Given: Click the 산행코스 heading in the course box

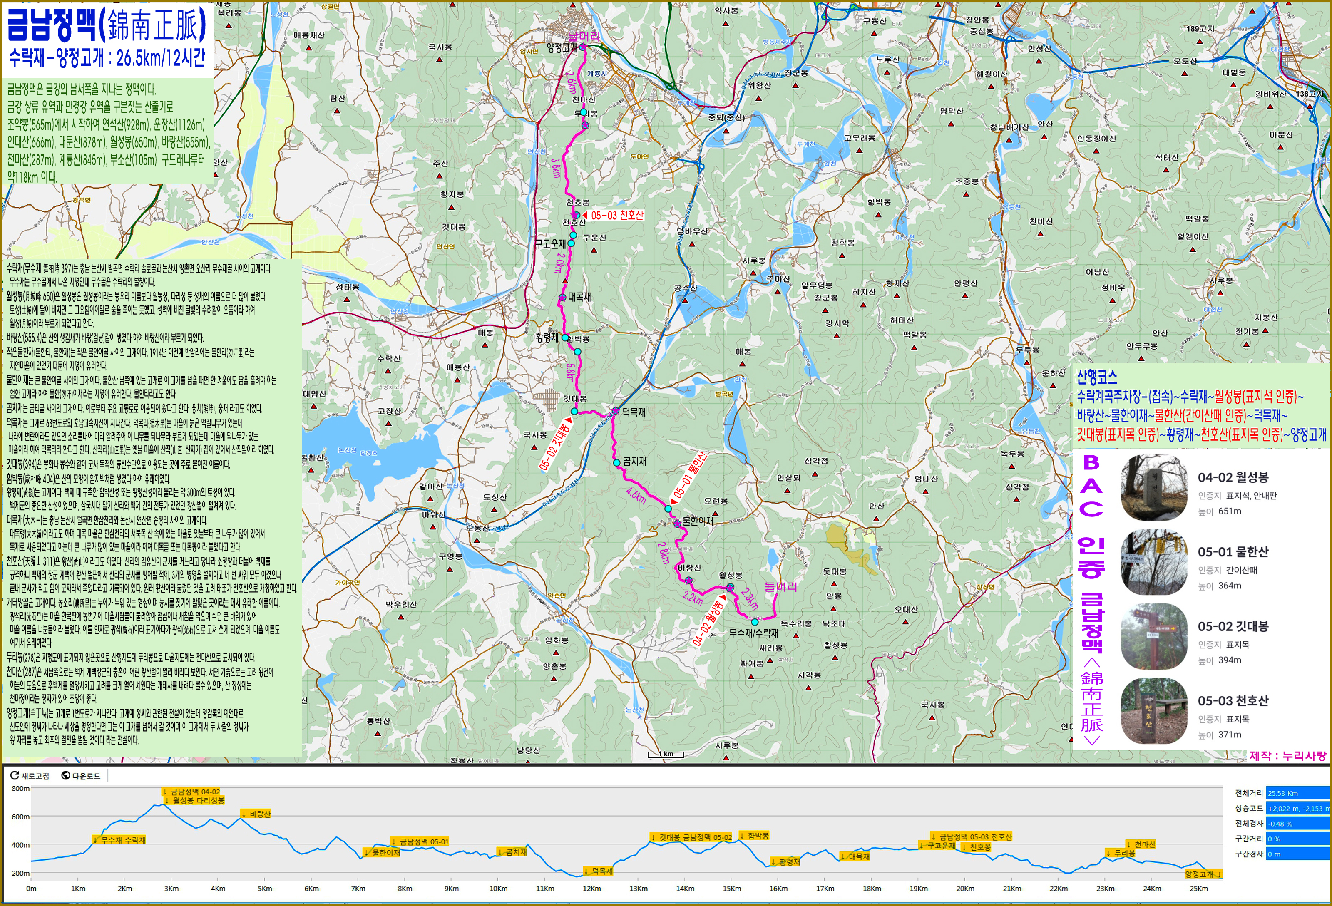Looking at the screenshot, I should click(1096, 377).
